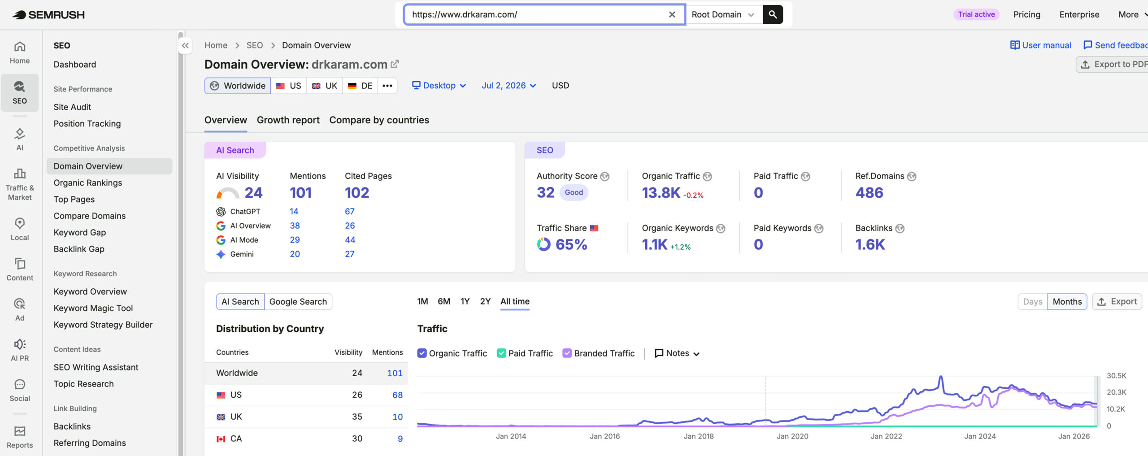Click the Export chart button

[x=1117, y=302]
